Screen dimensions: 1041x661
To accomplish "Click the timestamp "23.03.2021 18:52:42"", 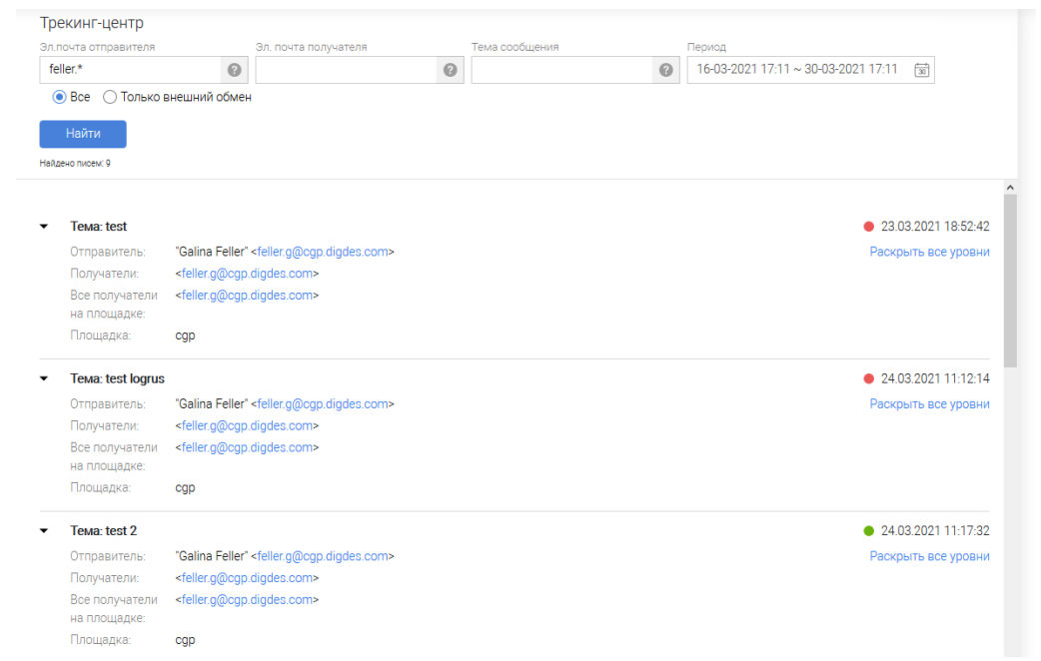I will click(x=935, y=227).
